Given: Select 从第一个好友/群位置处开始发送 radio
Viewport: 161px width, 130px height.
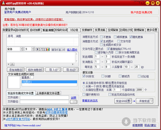Looking at the screenshot, I should [84, 86].
